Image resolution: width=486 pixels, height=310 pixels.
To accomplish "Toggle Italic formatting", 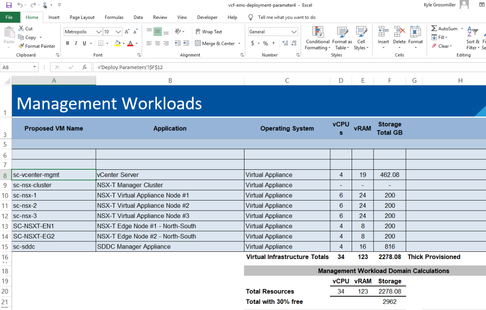I will pos(76,43).
